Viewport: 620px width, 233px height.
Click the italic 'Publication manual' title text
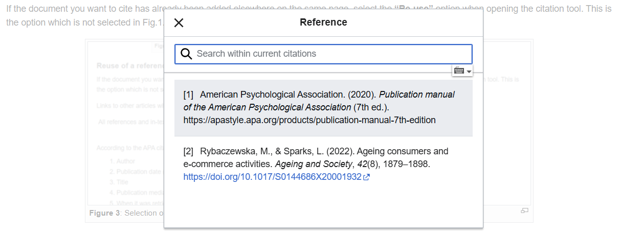[x=416, y=95]
